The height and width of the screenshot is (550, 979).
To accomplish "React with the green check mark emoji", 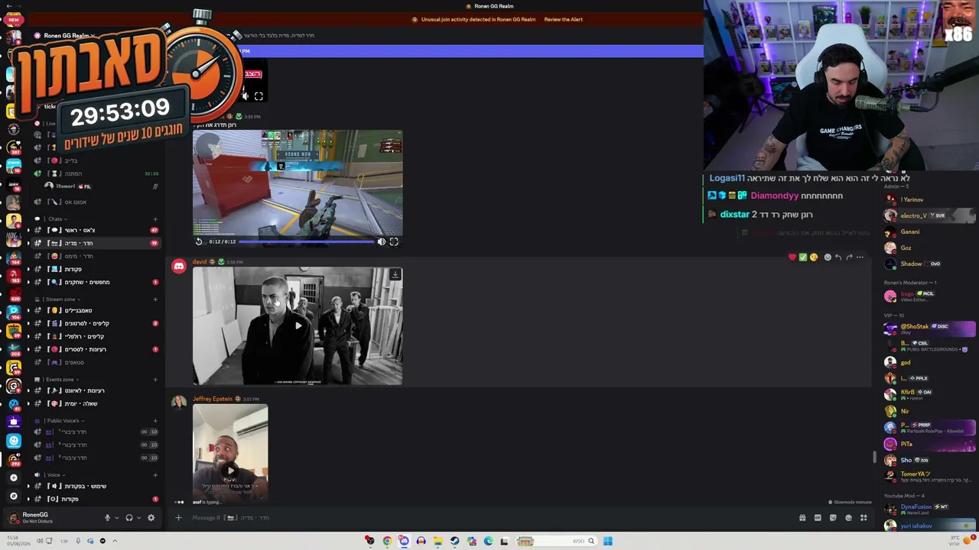I will pyautogui.click(x=803, y=257).
